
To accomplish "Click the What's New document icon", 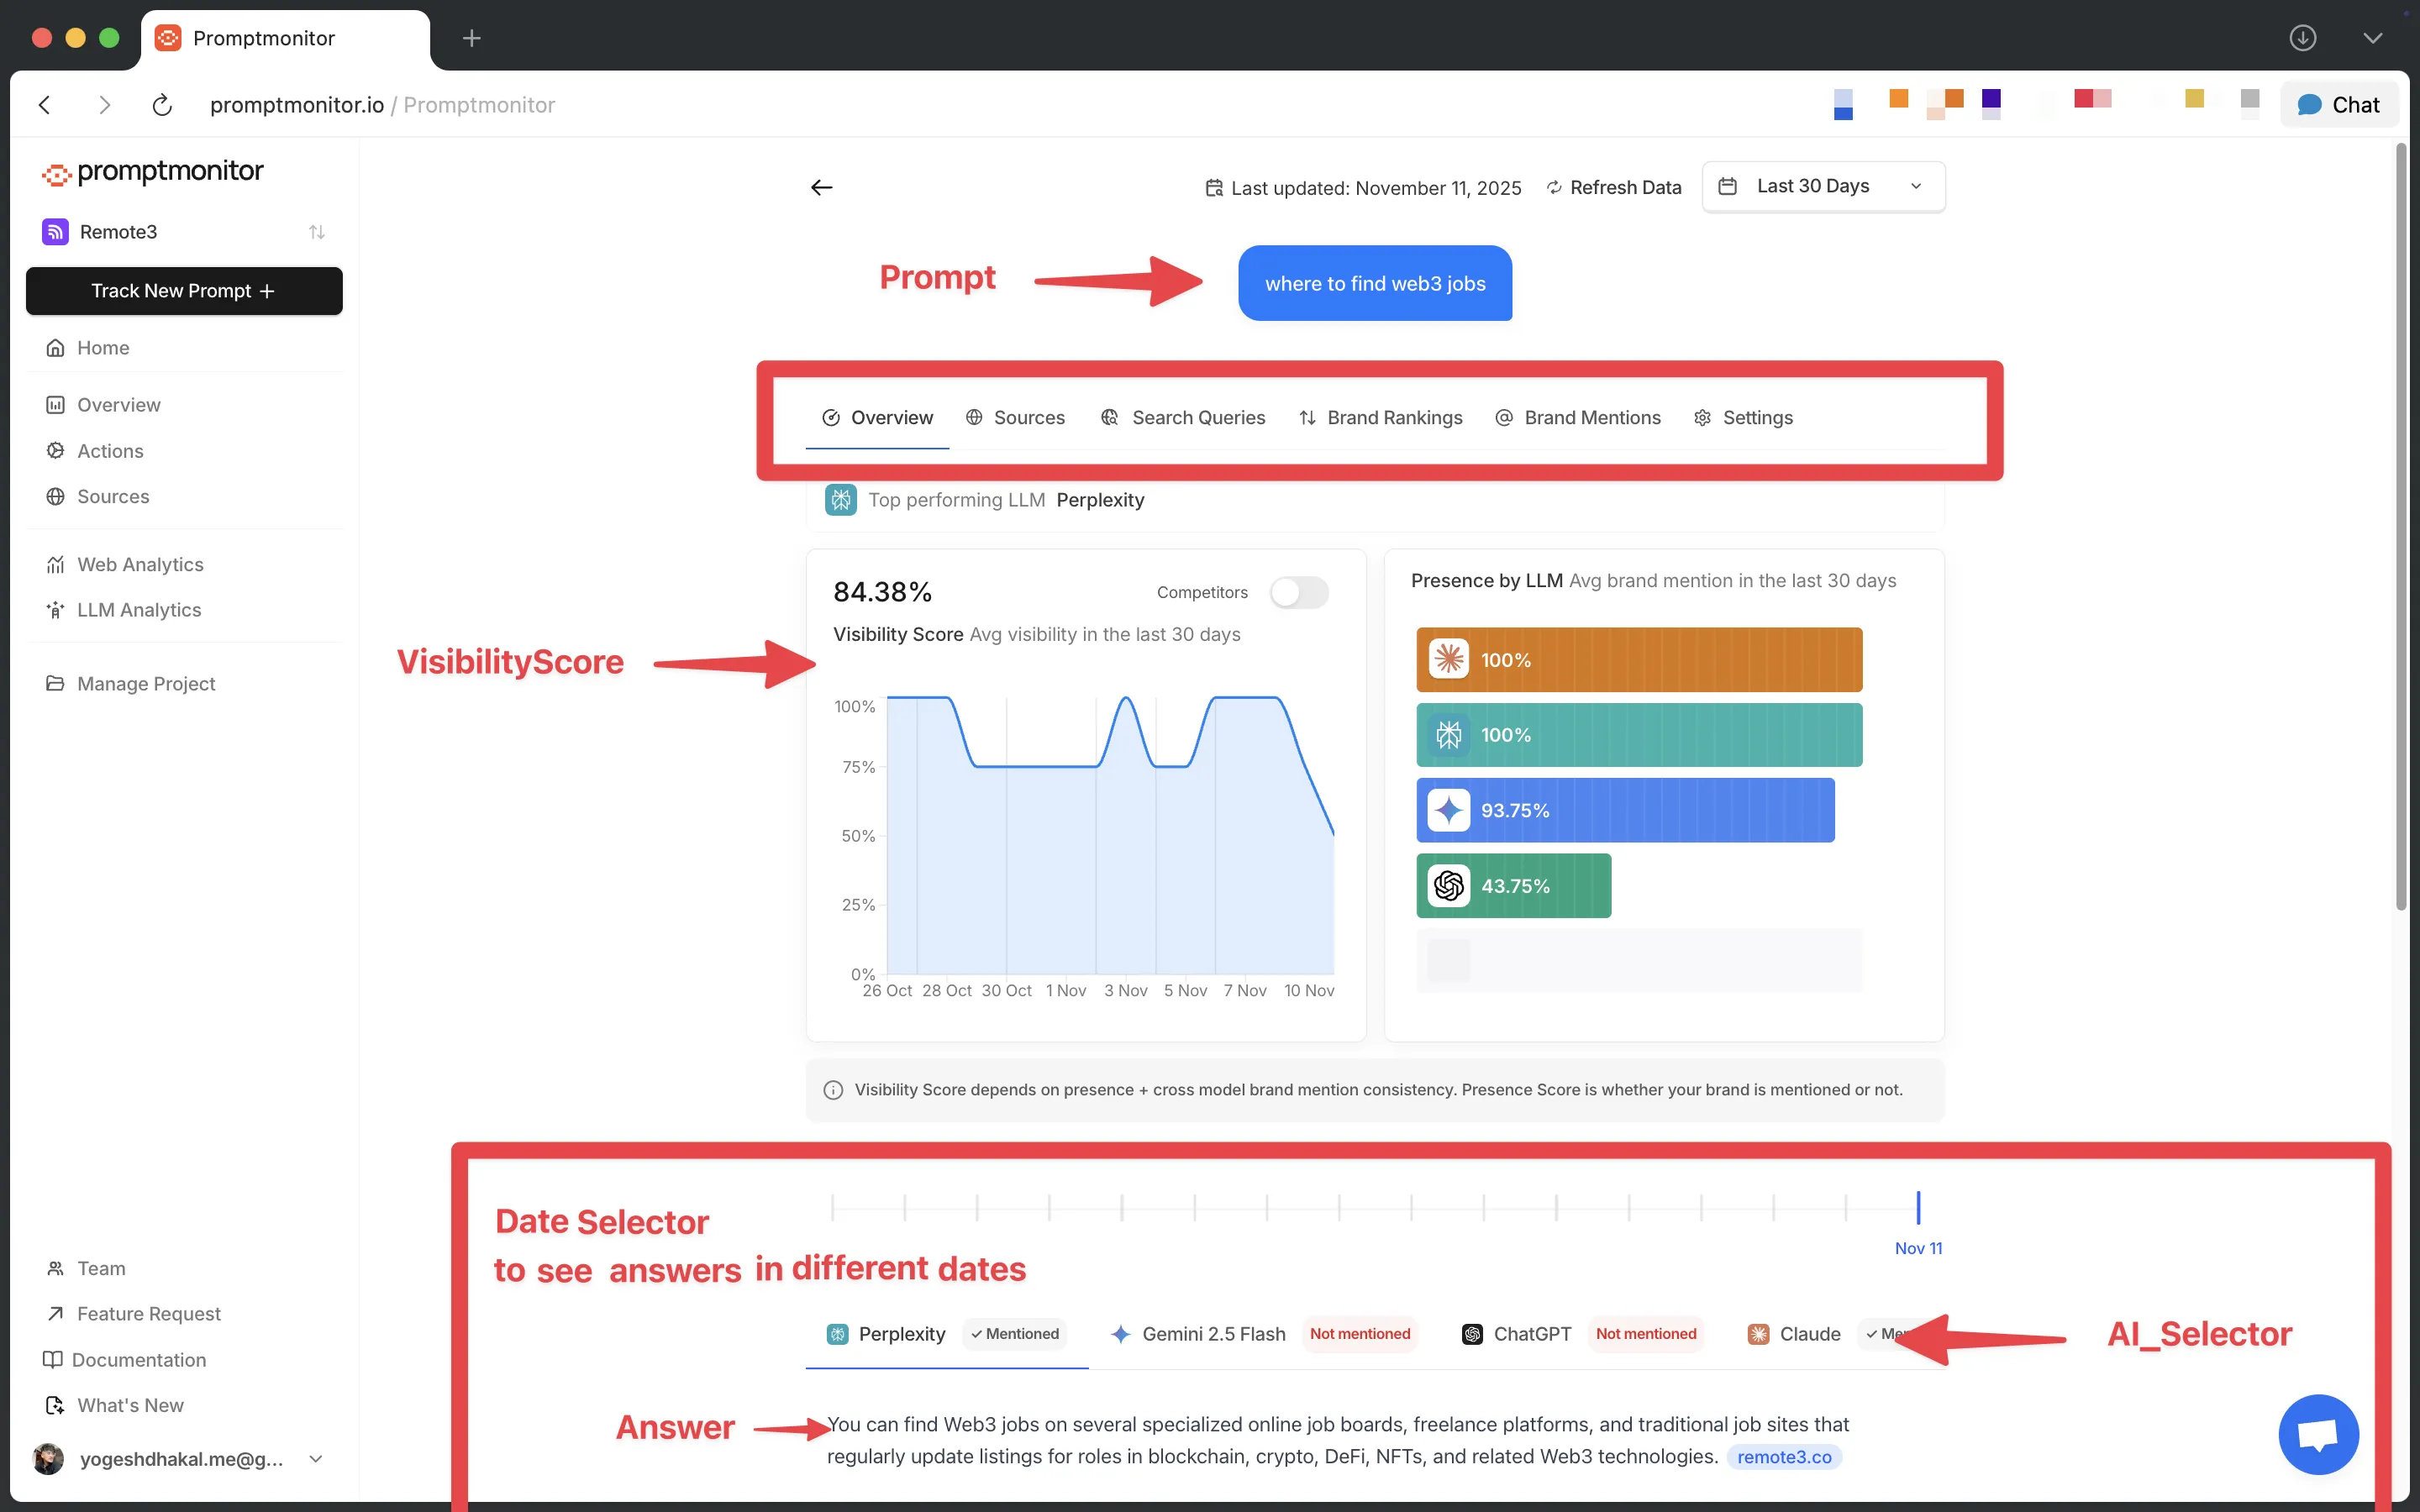I will 56,1405.
